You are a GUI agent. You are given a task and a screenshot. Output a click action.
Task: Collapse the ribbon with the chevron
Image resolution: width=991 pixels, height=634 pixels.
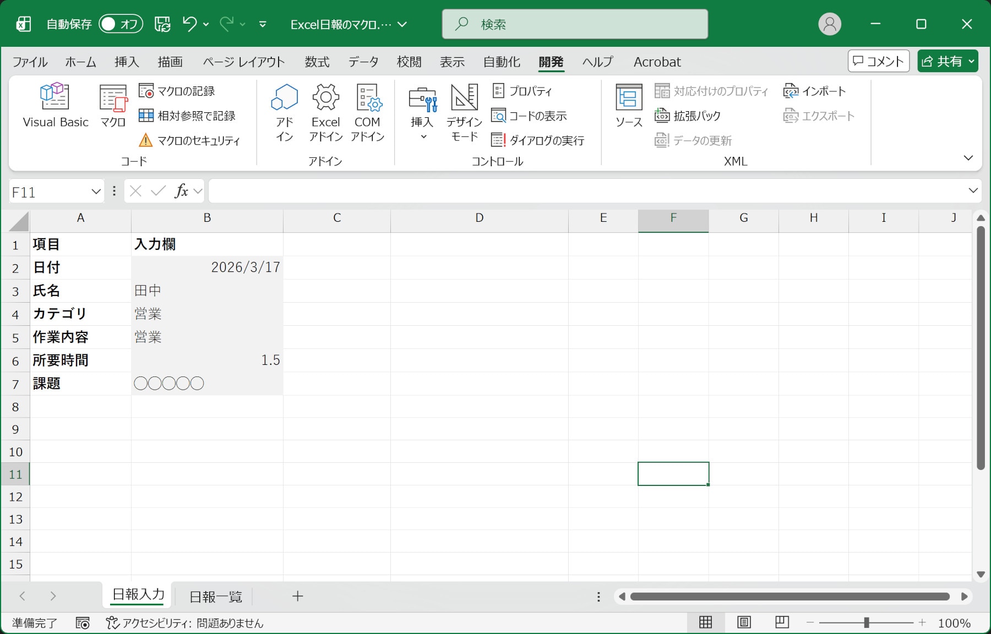coord(968,158)
